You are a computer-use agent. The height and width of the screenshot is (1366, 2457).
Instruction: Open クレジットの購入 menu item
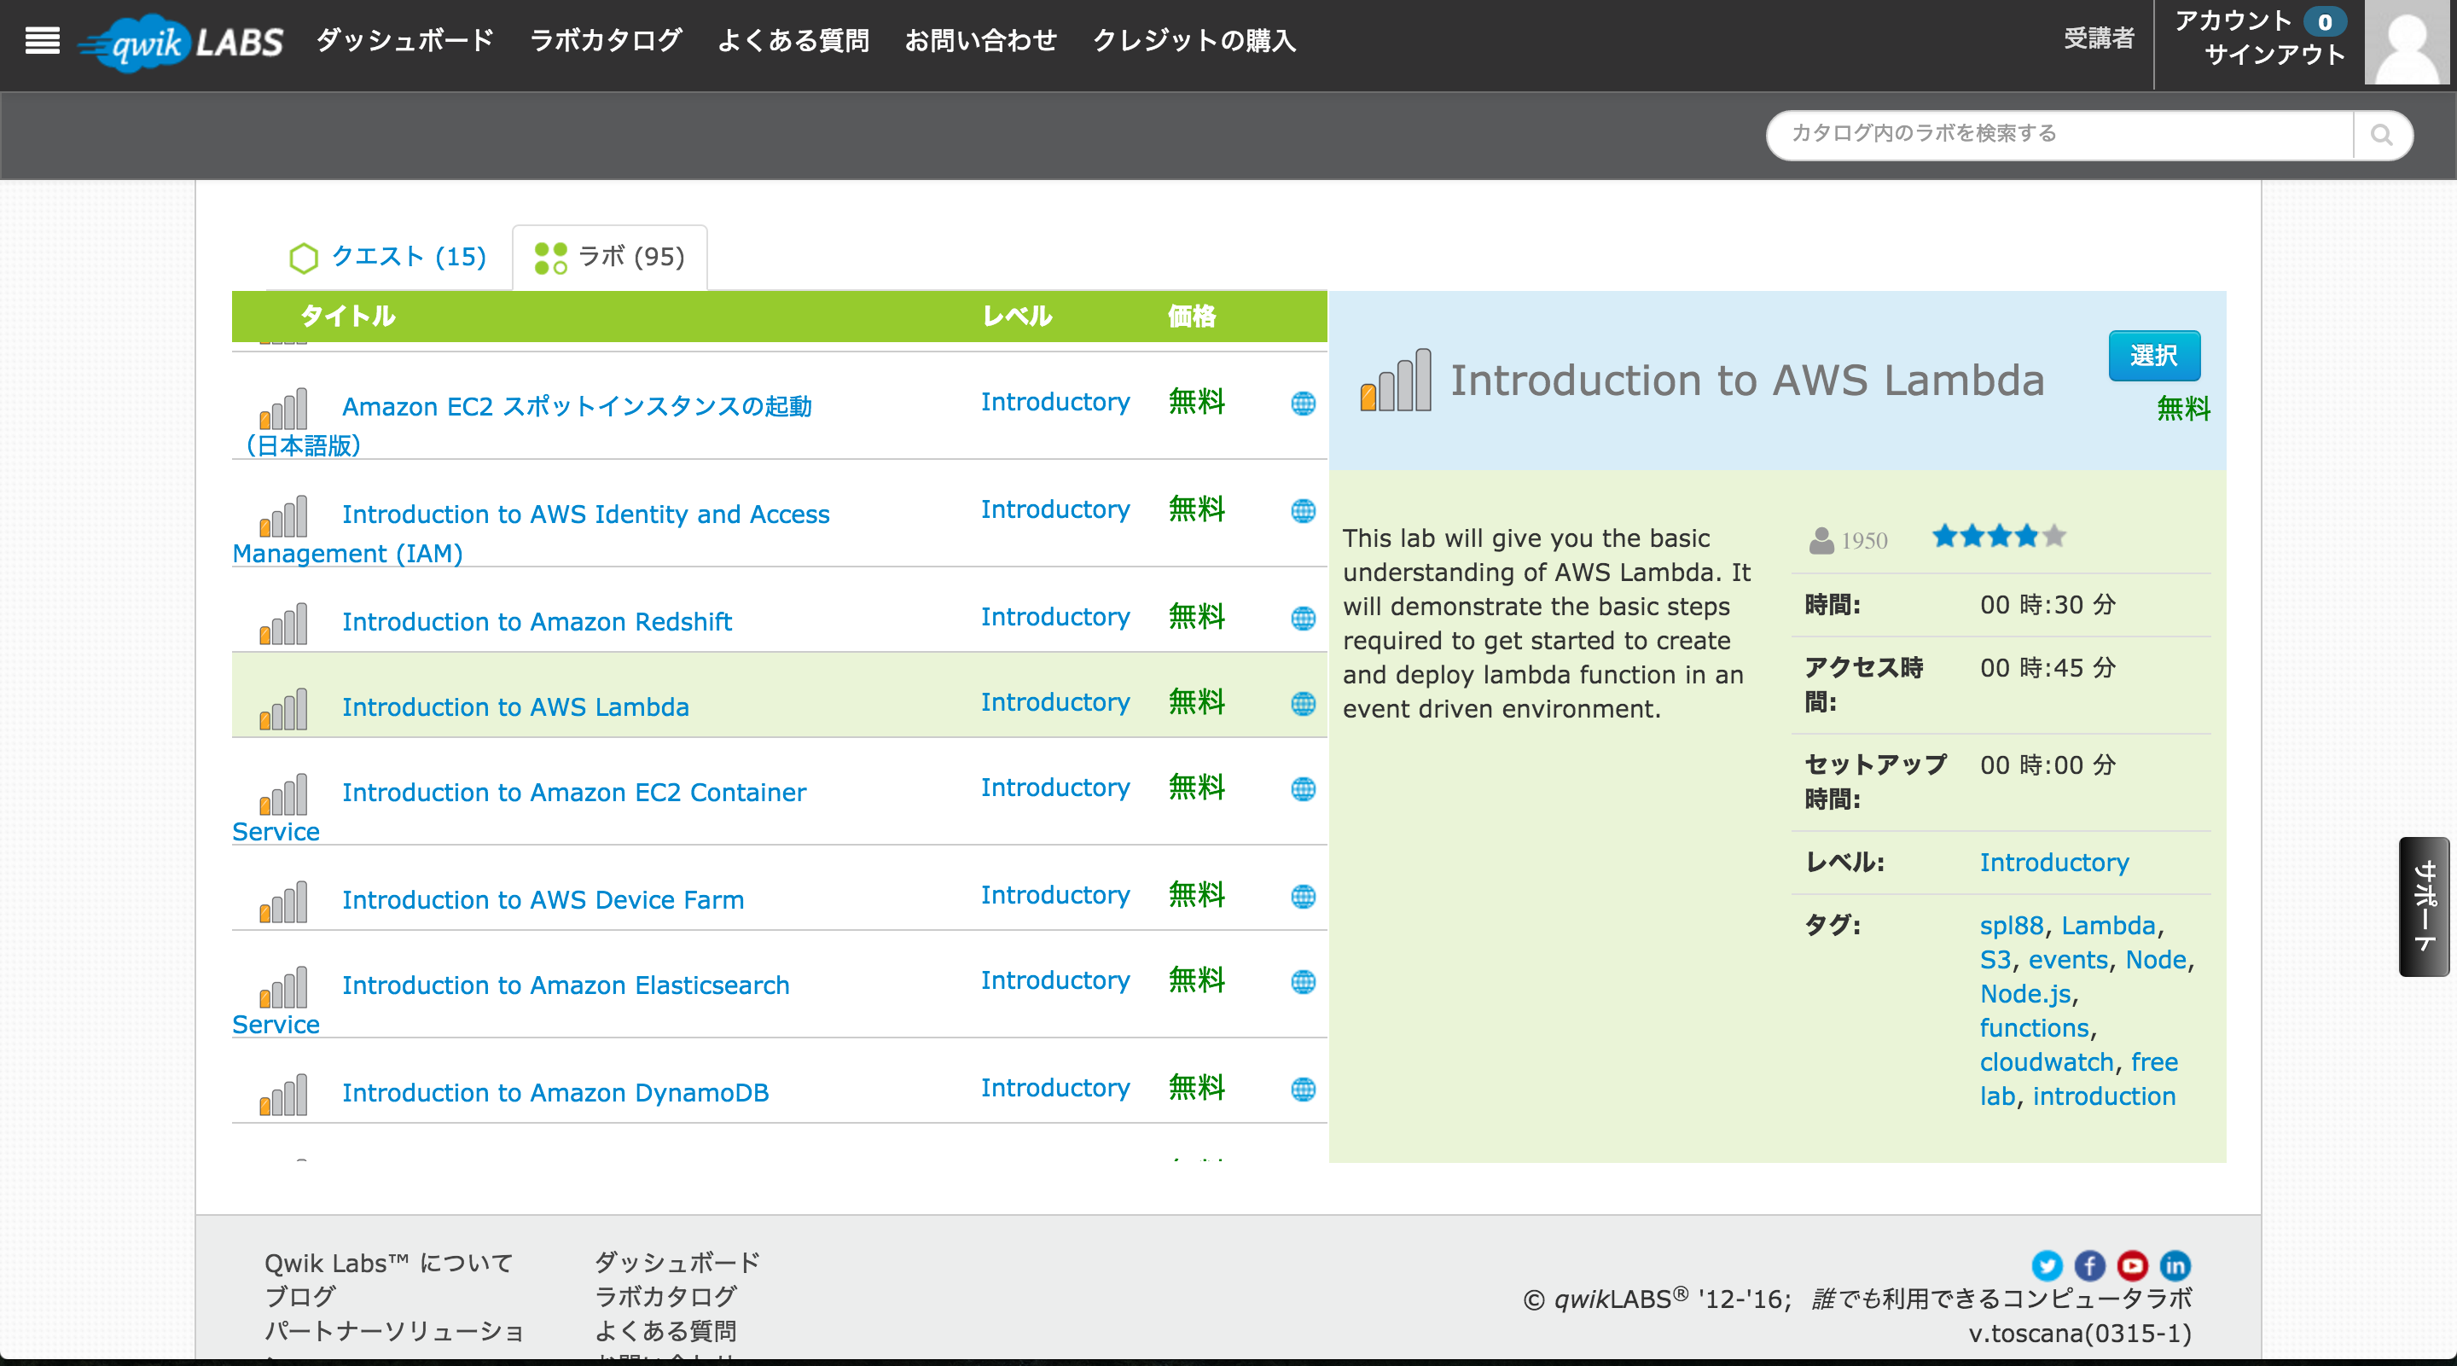click(x=1194, y=40)
